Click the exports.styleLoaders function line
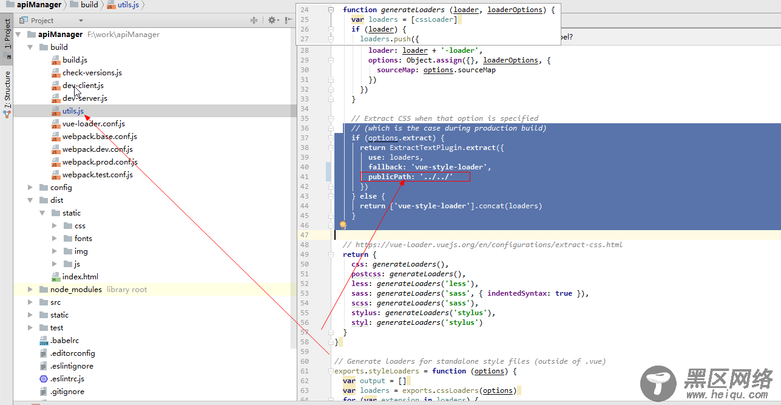This screenshot has width=781, height=405. tap(425, 371)
